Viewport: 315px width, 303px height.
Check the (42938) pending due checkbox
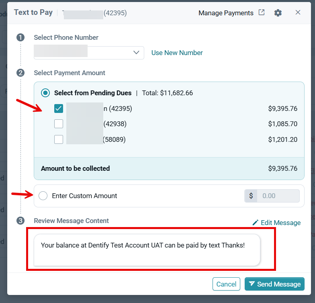pos(59,124)
